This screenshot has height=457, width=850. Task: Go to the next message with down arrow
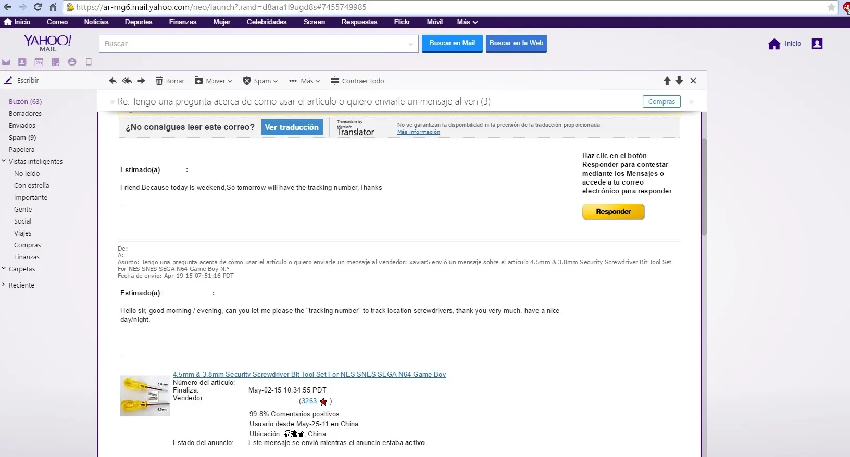click(679, 81)
